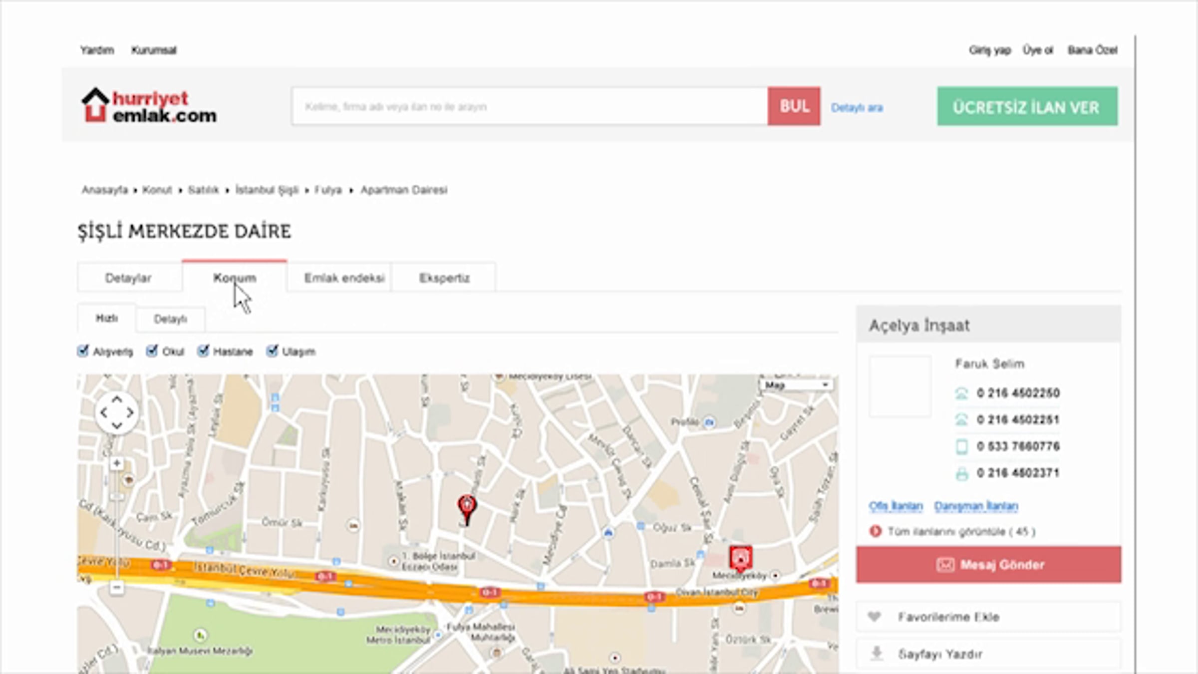
Task: Select the Detaylı sub-tab
Action: tap(170, 319)
